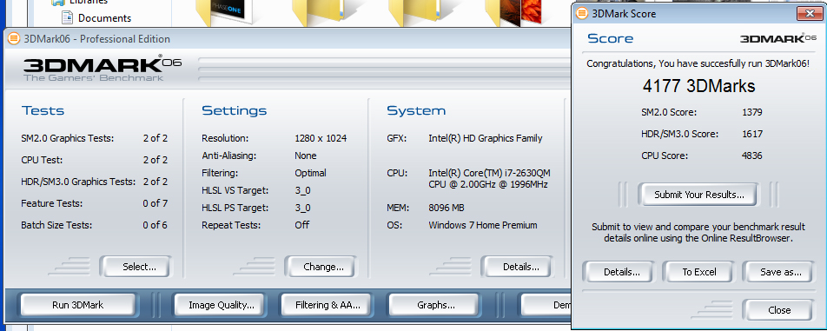Image resolution: width=827 pixels, height=331 pixels.
Task: Export results with To Excel
Action: tap(698, 272)
